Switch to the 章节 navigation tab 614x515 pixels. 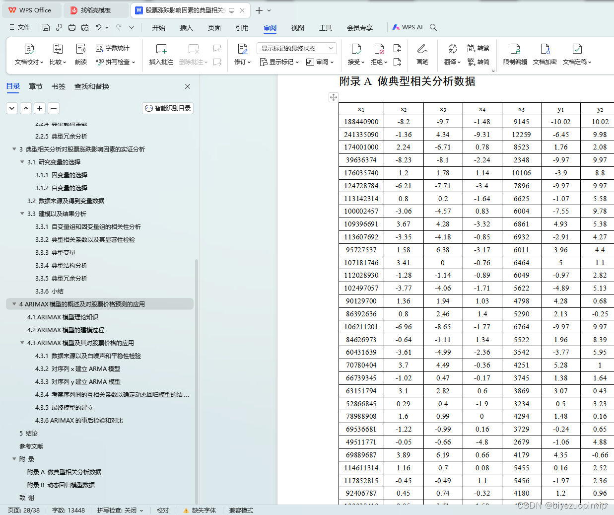[x=36, y=86]
